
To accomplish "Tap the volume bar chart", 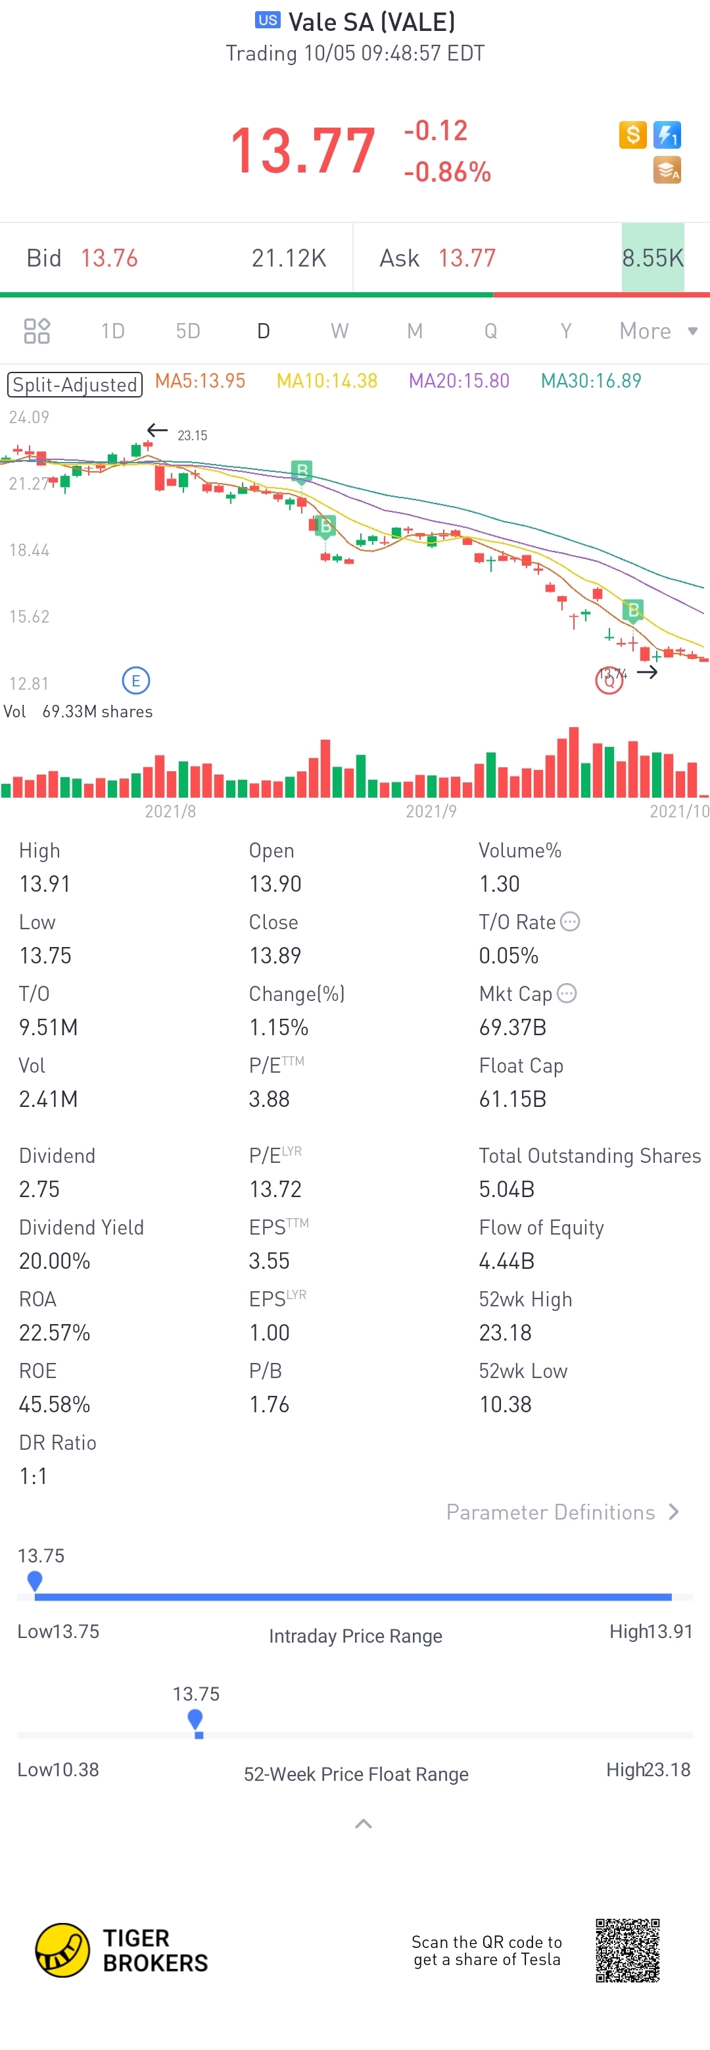I will [354, 761].
